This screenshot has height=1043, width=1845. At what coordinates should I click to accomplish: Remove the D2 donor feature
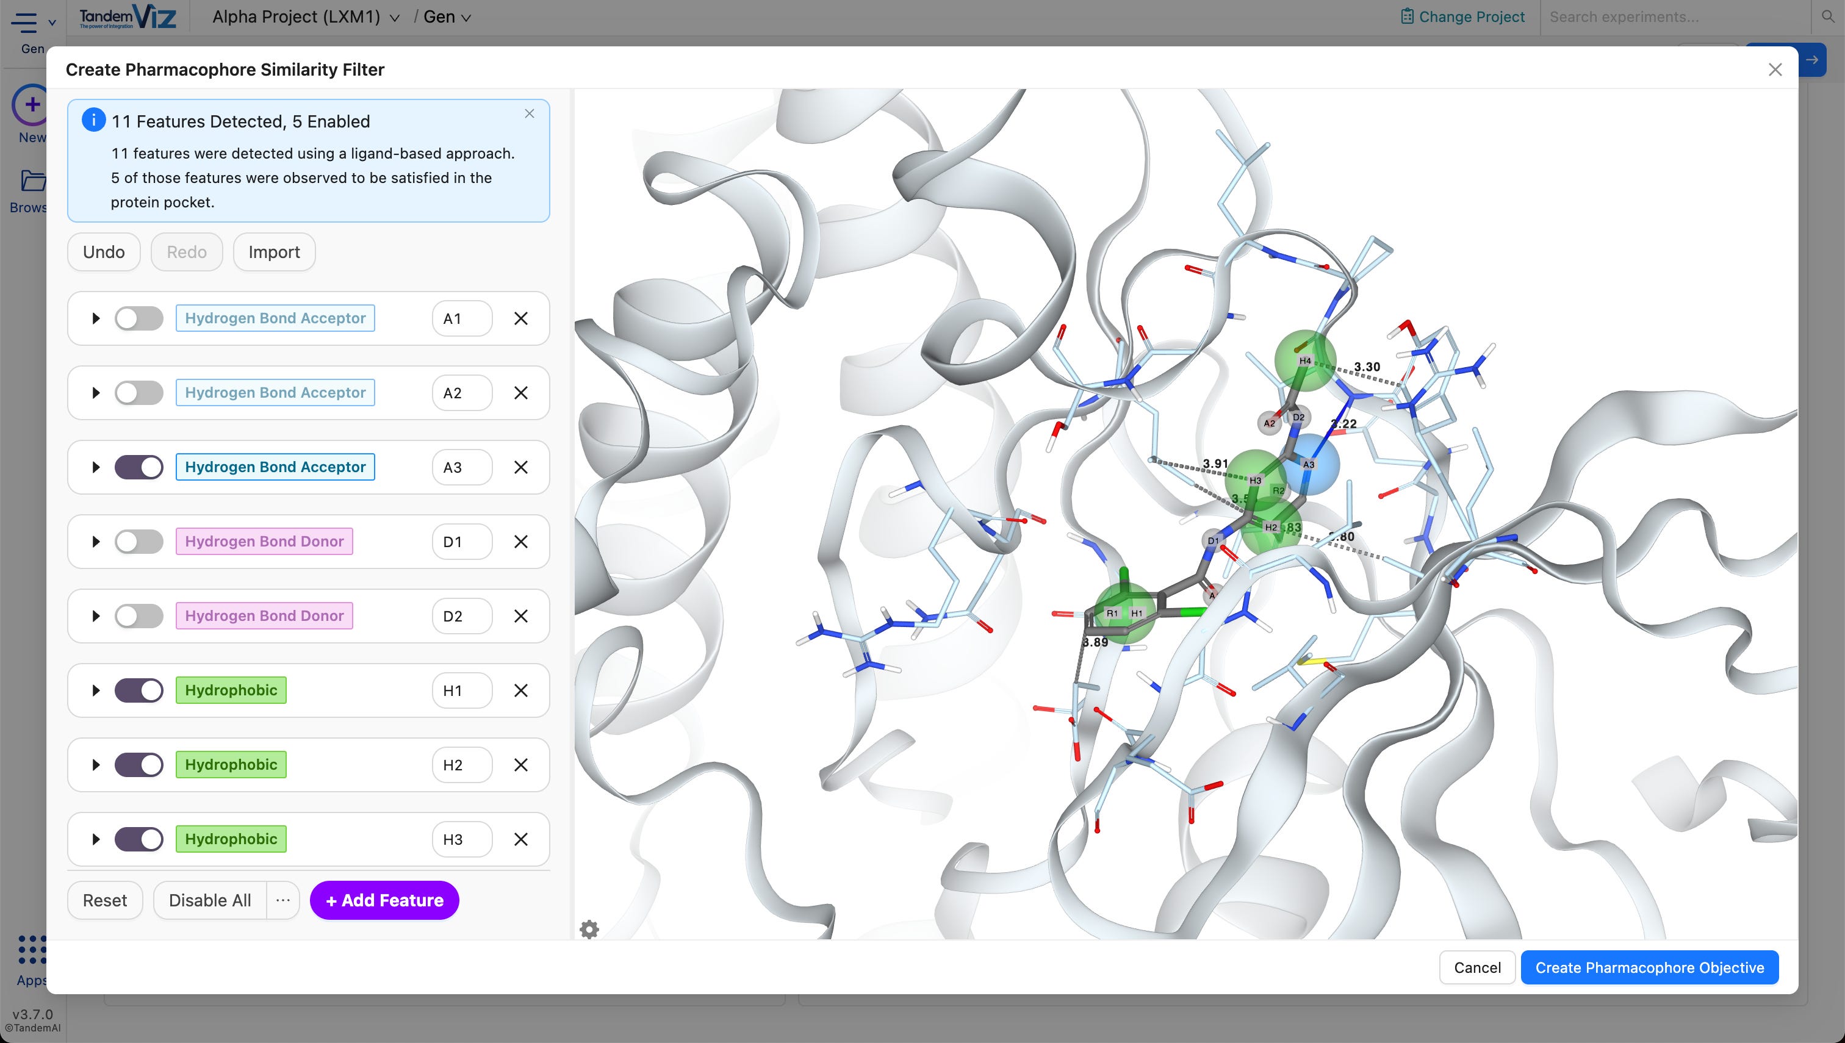pyautogui.click(x=521, y=616)
